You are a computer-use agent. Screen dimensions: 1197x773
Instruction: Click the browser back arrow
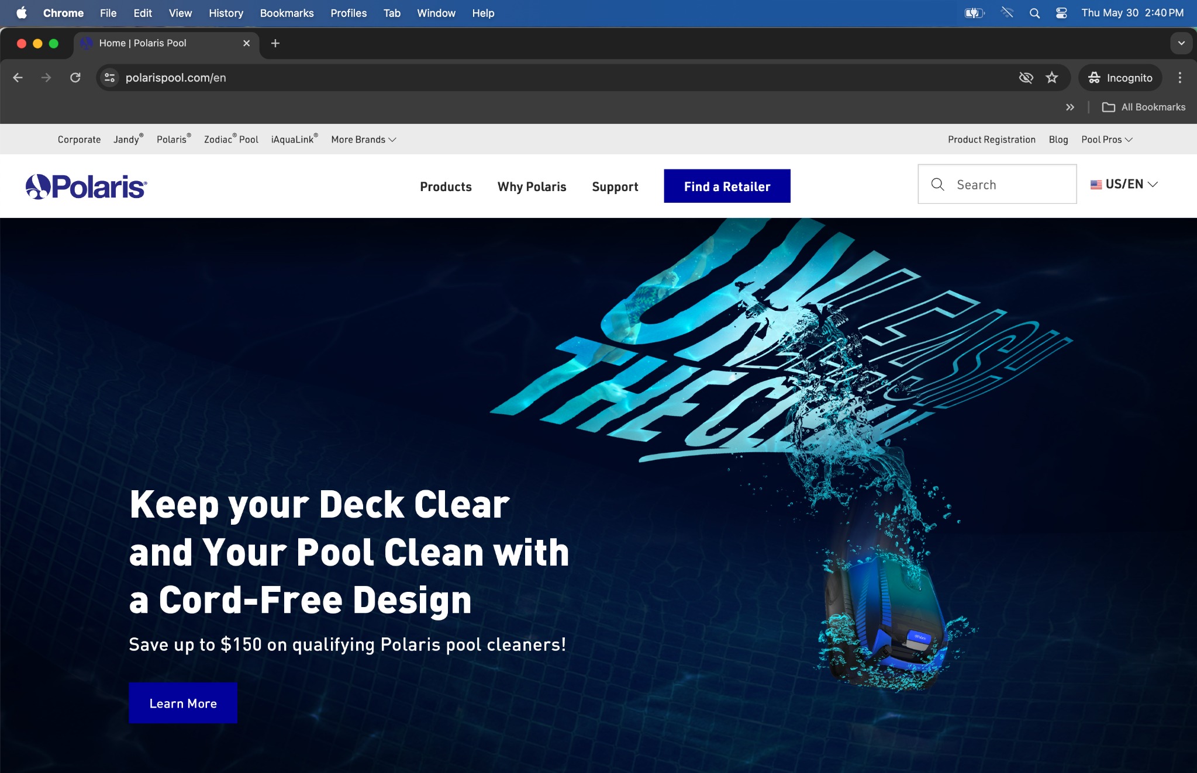click(18, 78)
